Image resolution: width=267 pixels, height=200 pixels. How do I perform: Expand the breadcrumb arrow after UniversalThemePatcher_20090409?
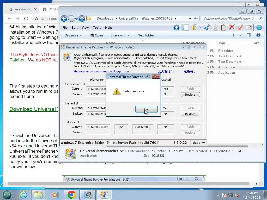pyautogui.click(x=175, y=18)
